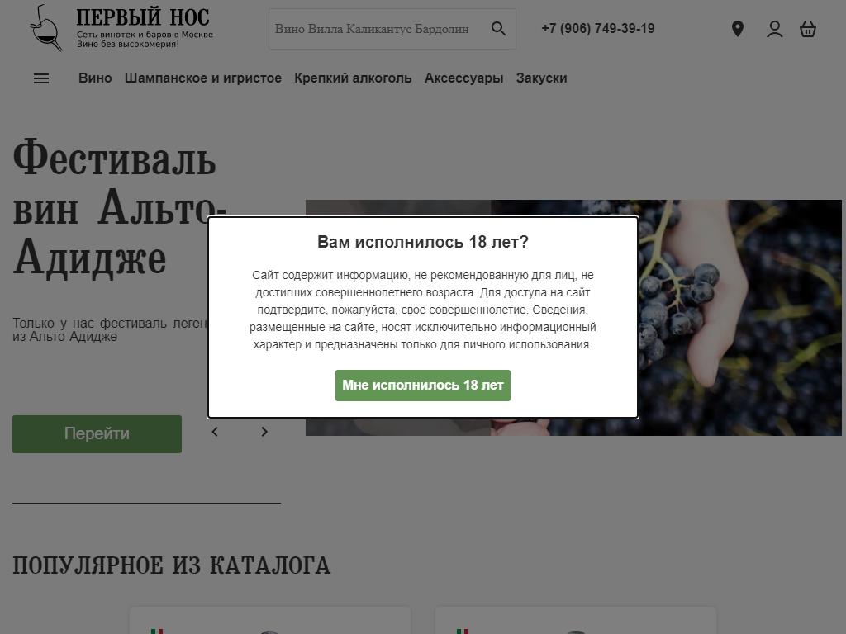The width and height of the screenshot is (846, 634).
Task: Open the shopping basket icon
Action: [808, 29]
